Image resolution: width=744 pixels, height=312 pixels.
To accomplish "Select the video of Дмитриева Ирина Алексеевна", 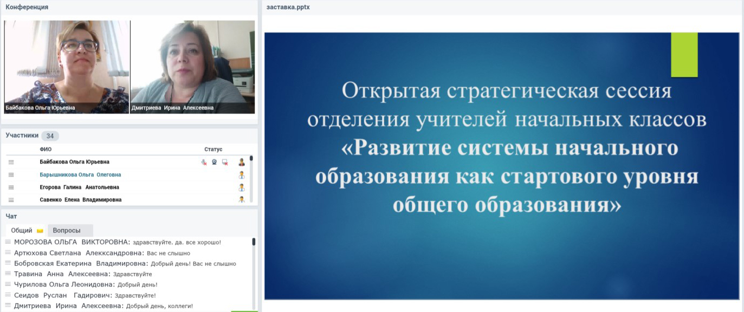I will (193, 67).
